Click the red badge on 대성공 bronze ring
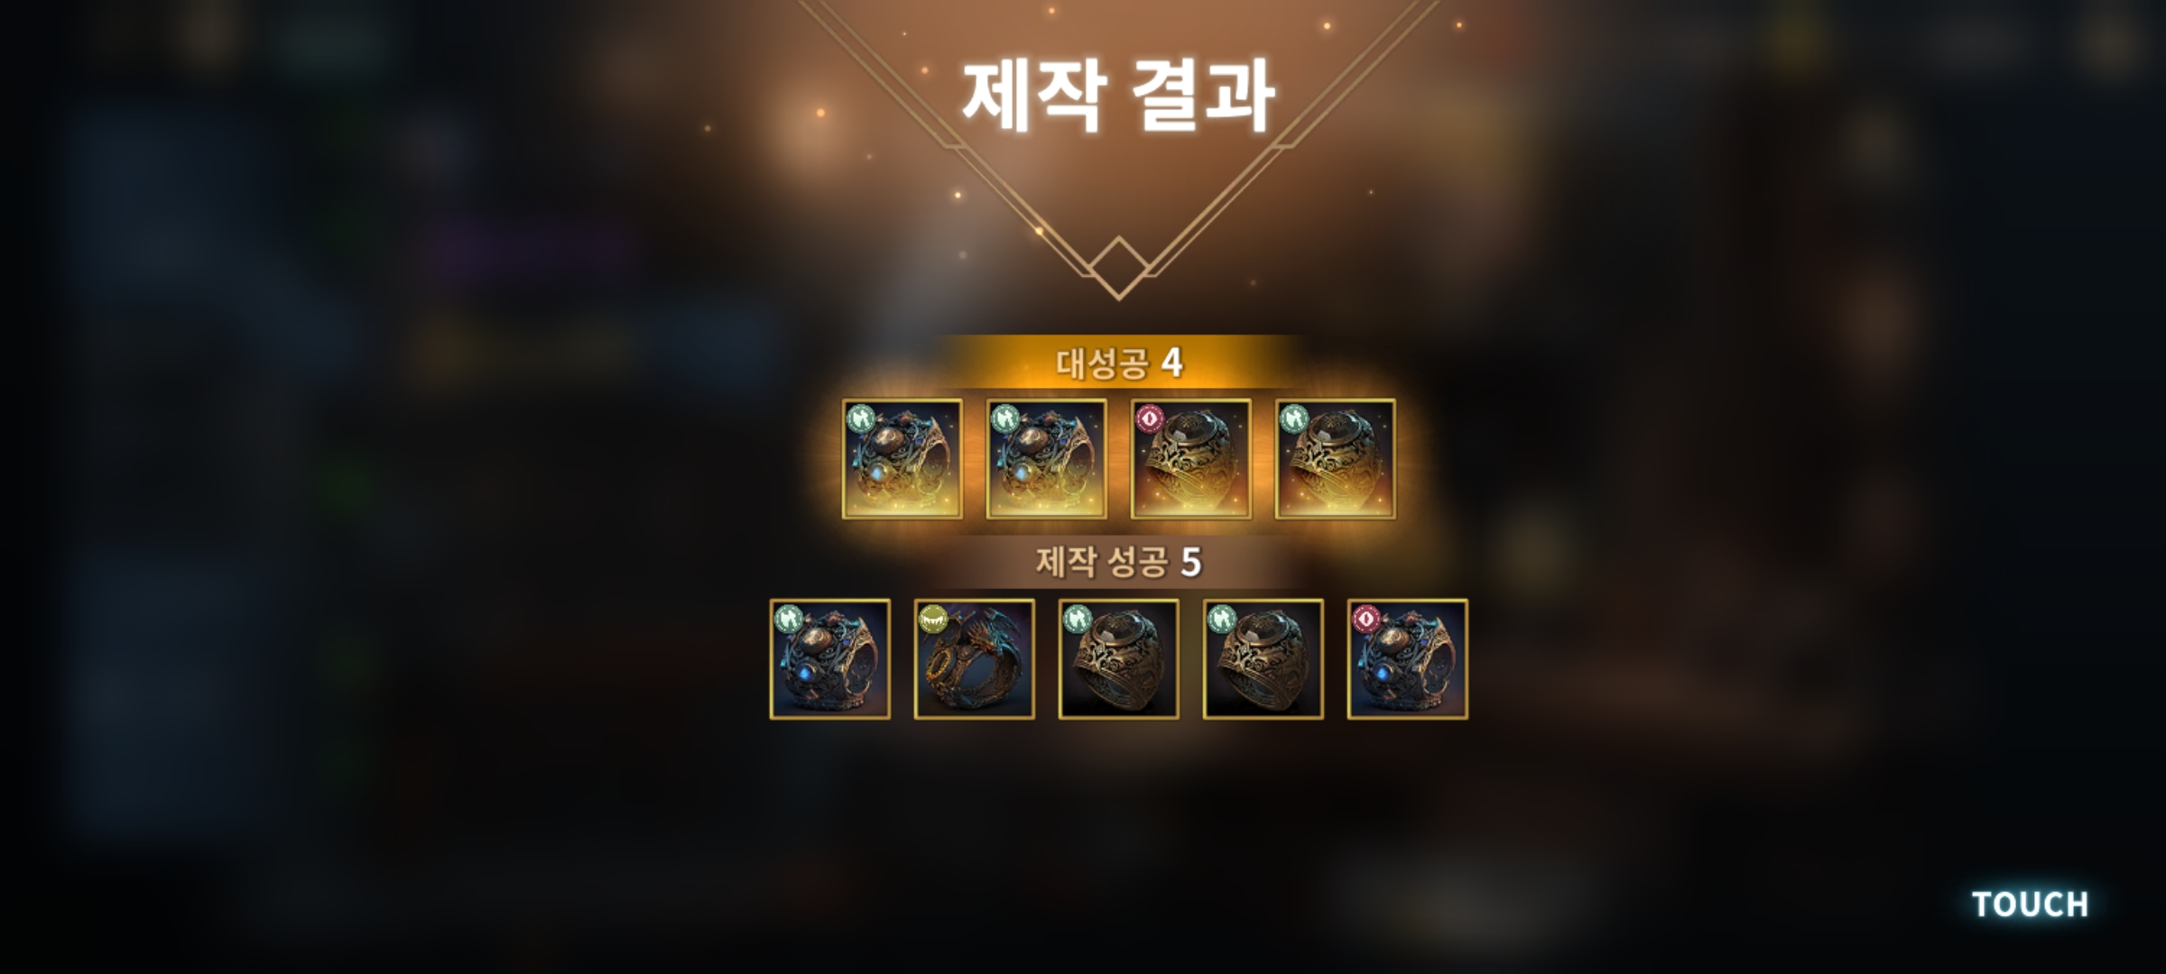2166x974 pixels. click(x=1149, y=418)
